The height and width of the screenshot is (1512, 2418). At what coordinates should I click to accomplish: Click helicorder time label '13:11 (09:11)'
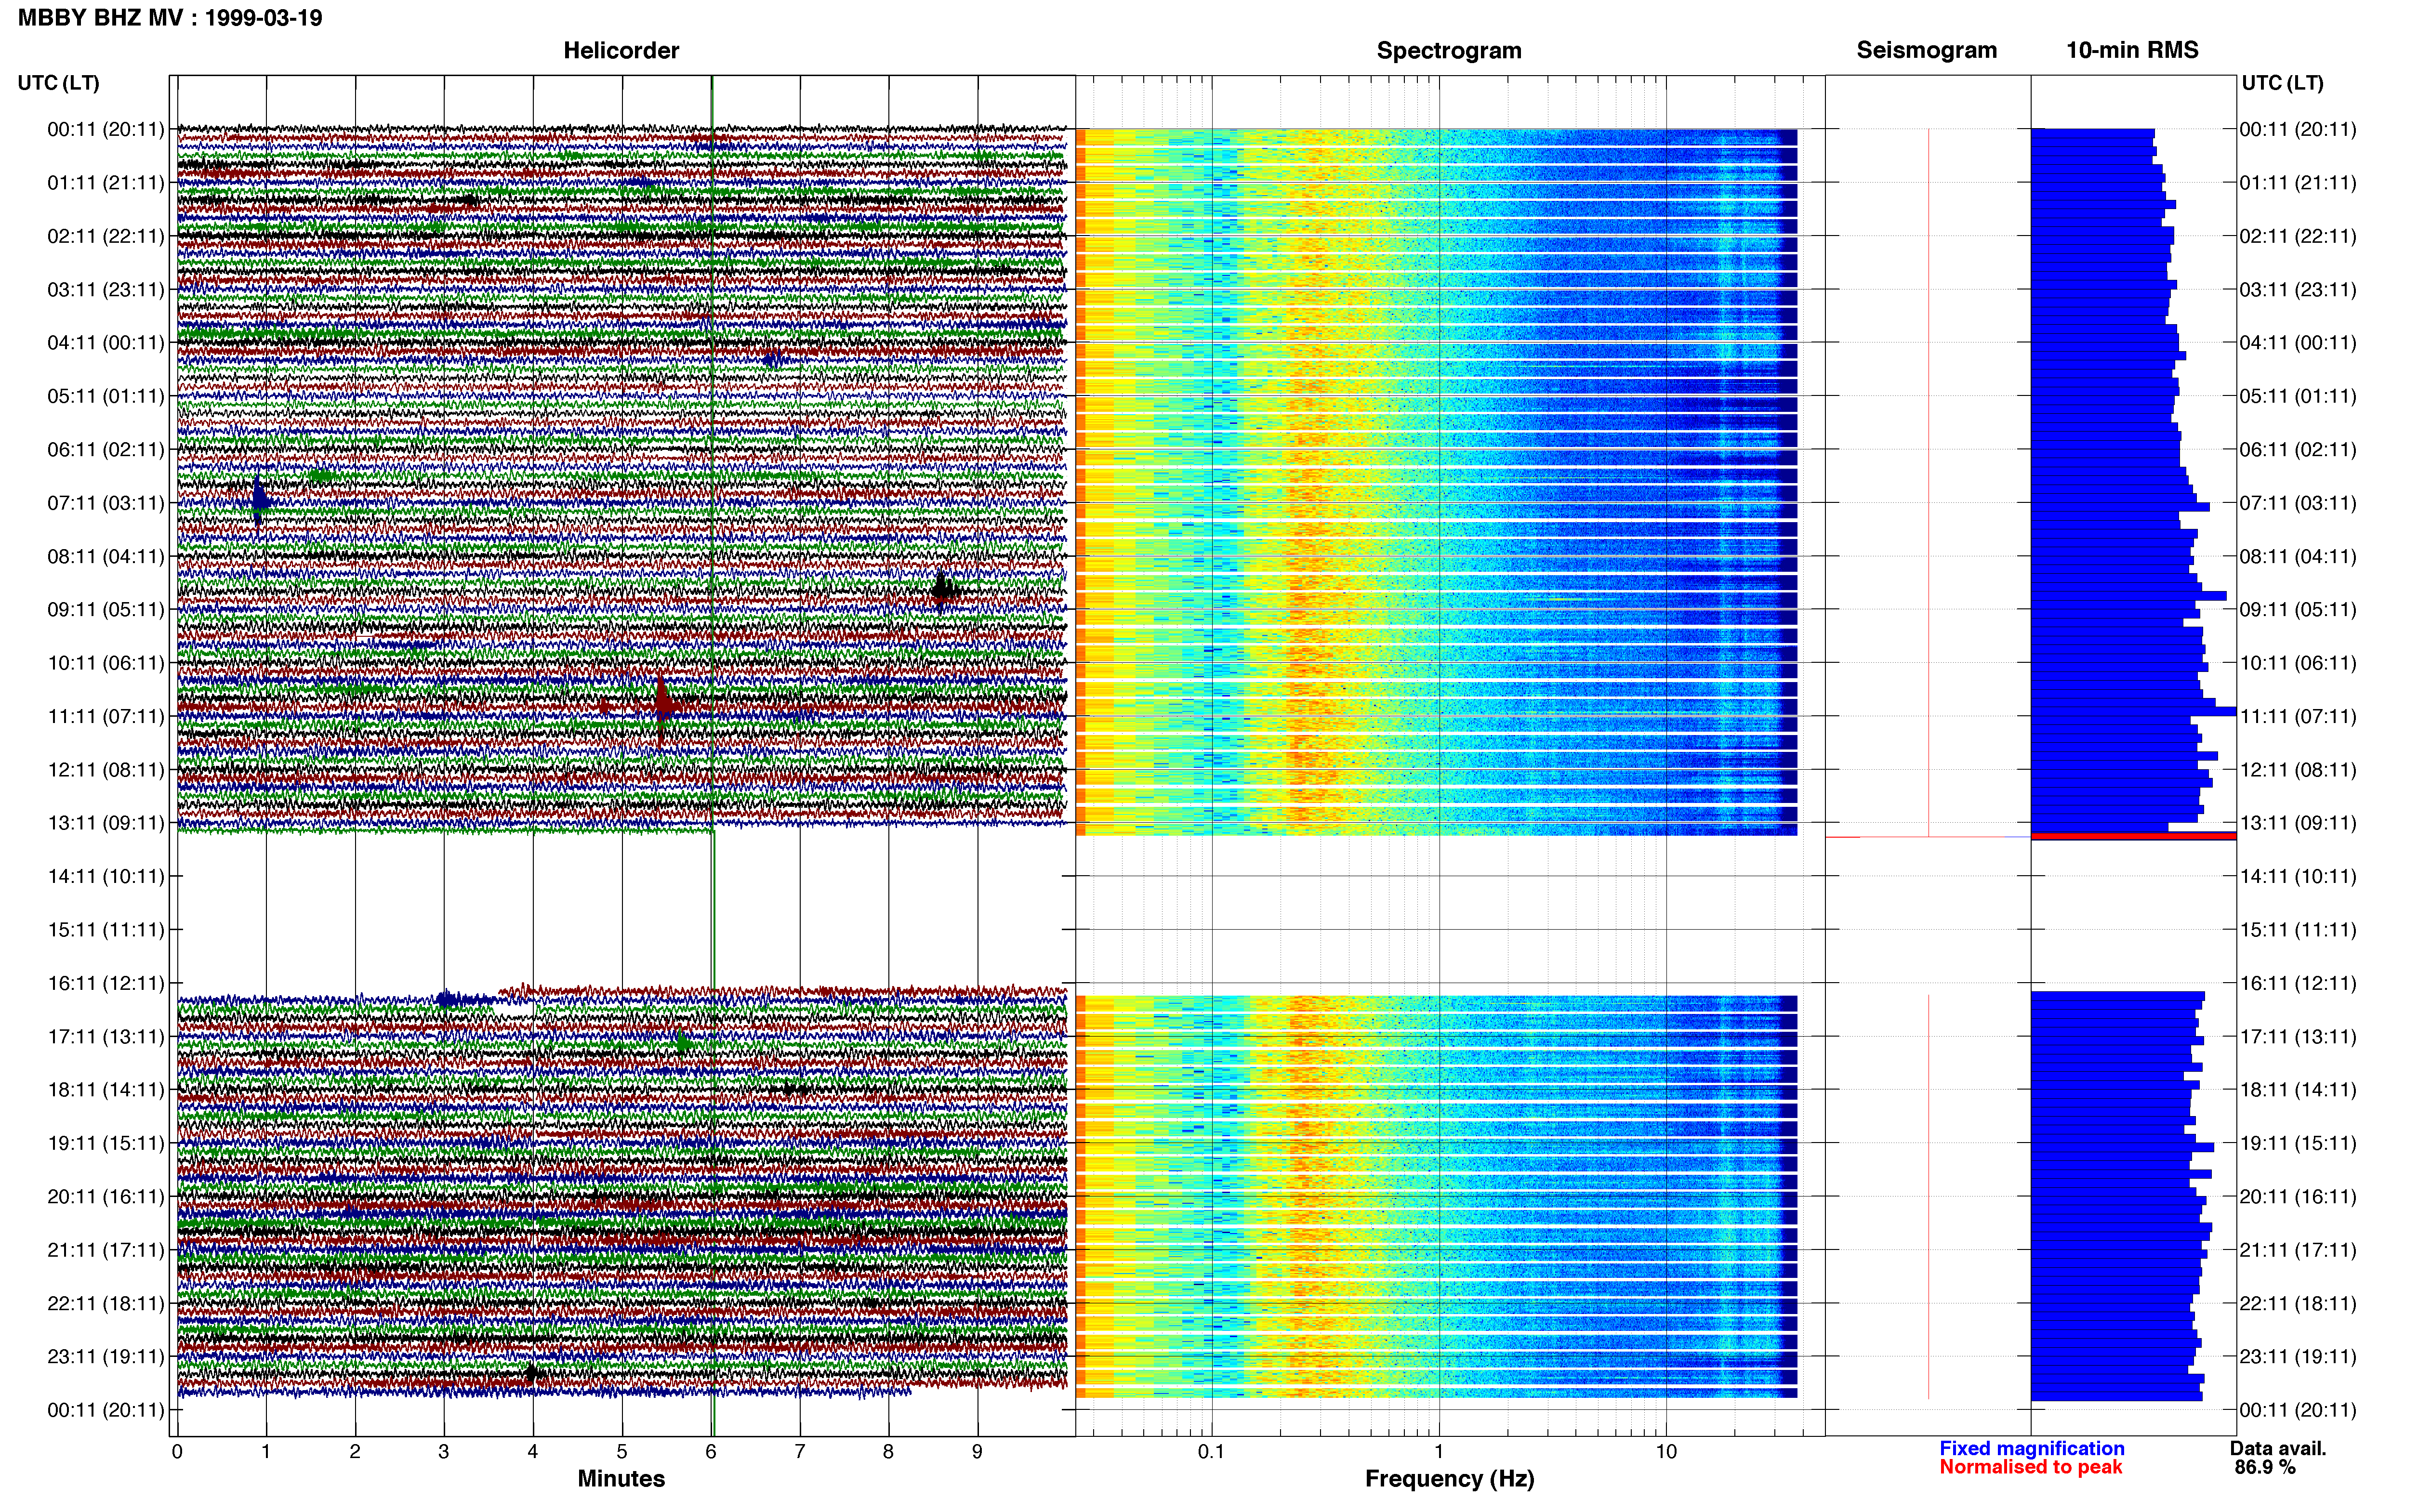tap(106, 823)
